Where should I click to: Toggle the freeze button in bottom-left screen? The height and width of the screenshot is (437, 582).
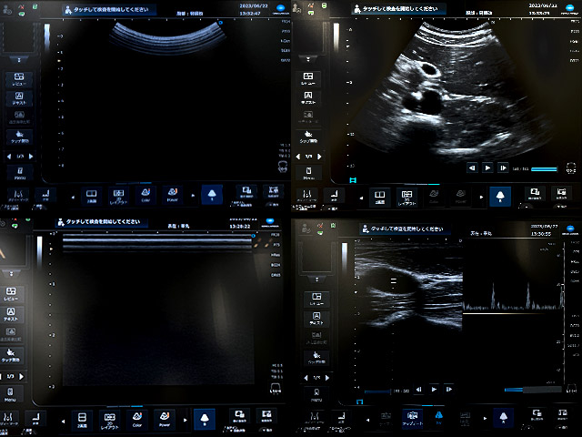[205, 419]
